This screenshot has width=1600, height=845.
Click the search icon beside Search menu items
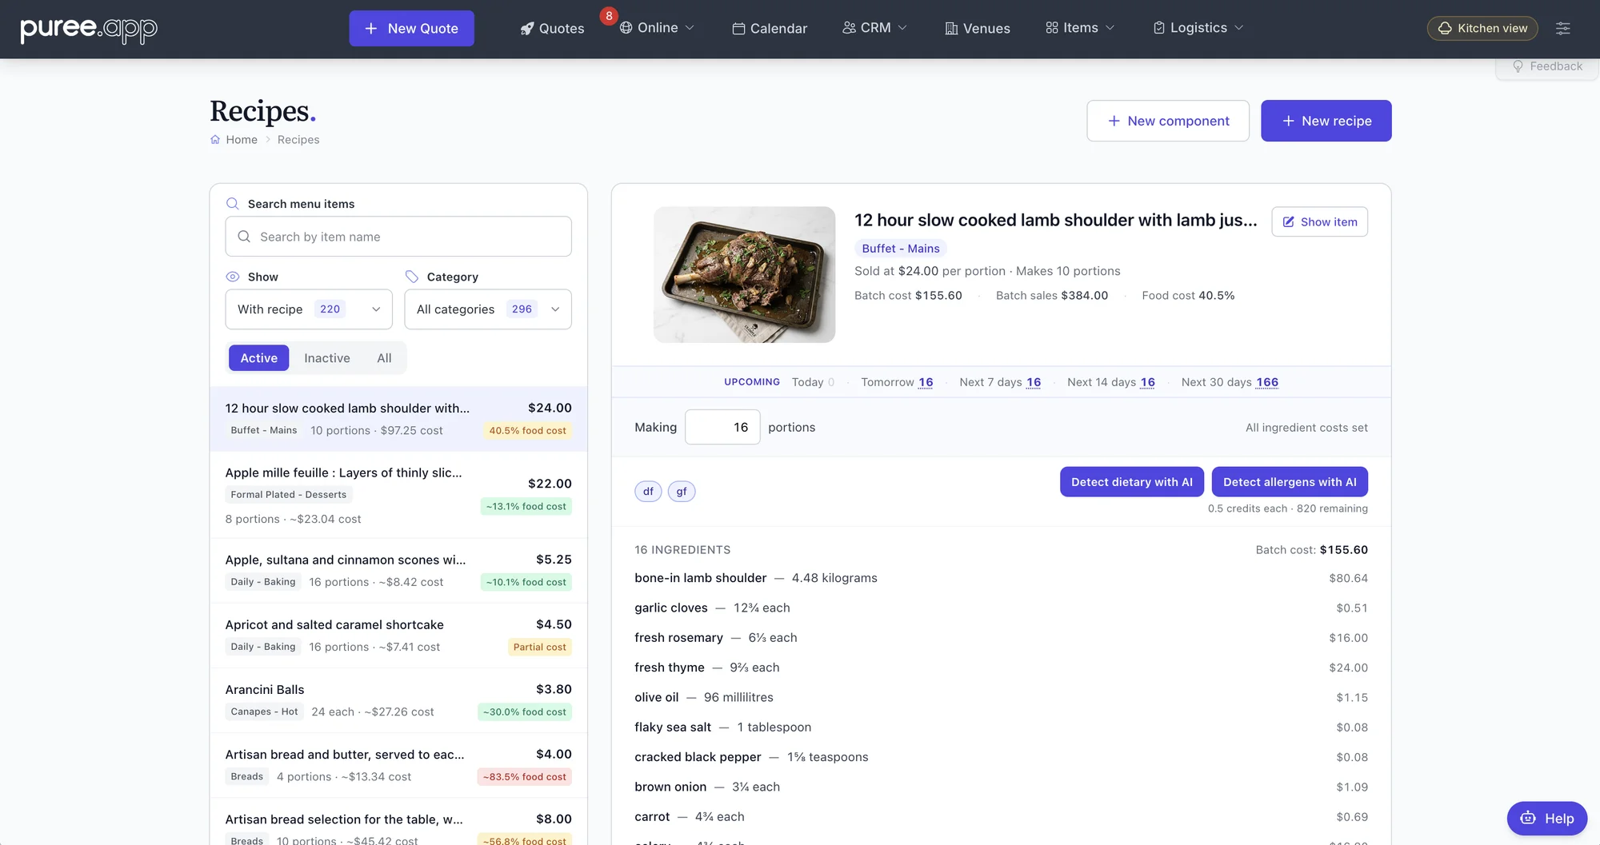tap(233, 204)
